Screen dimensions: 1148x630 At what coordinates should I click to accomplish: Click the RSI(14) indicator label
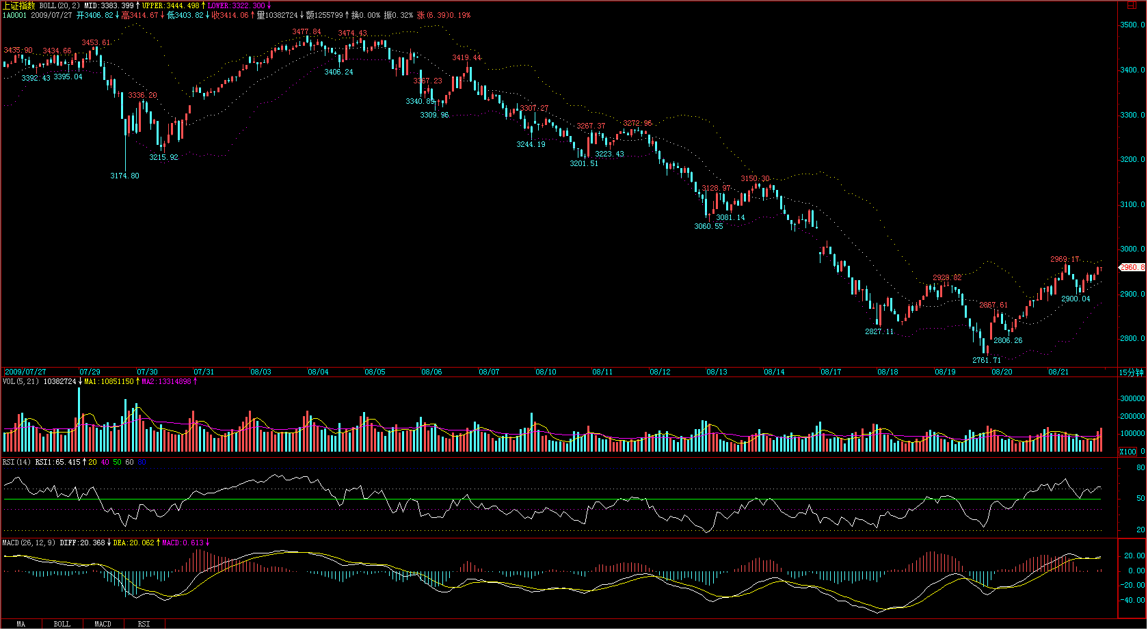(x=17, y=462)
